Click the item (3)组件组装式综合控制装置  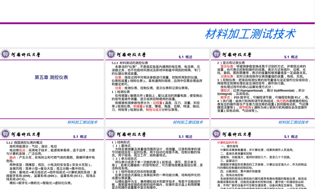(x=134, y=172)
